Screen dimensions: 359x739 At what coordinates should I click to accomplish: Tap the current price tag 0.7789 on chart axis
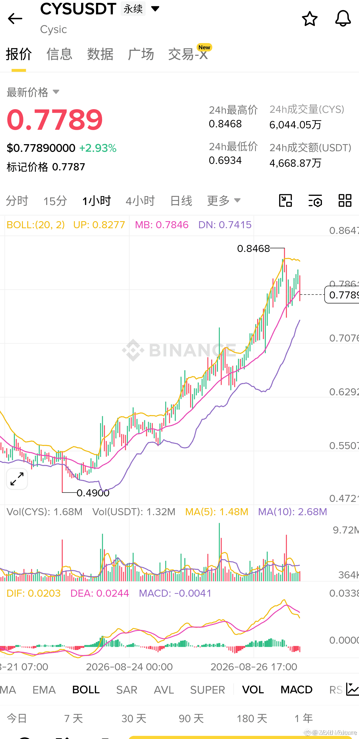[x=342, y=295]
